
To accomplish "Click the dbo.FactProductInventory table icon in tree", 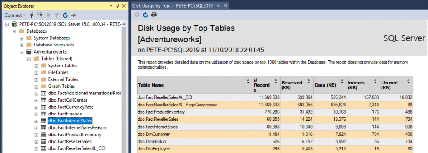I will coord(43,135).
